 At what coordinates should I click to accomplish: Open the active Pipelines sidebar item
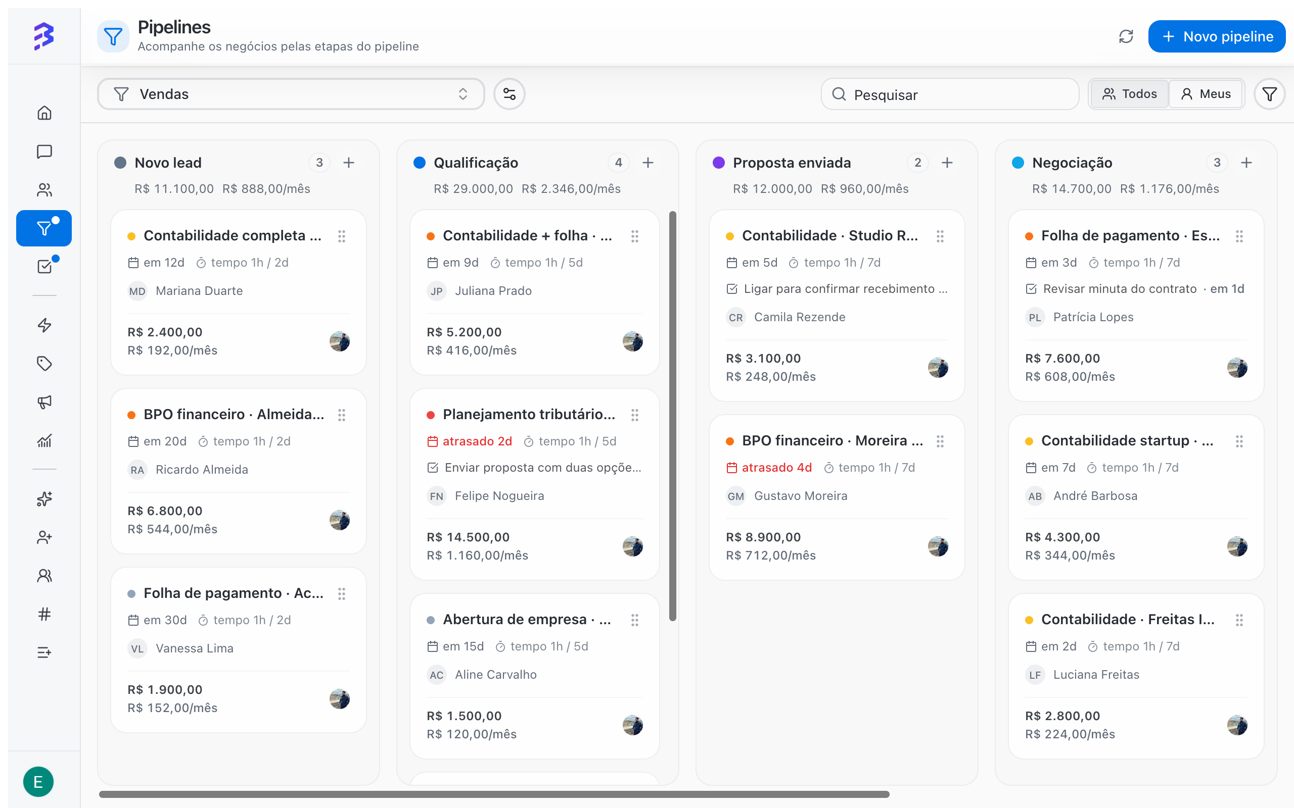[44, 228]
